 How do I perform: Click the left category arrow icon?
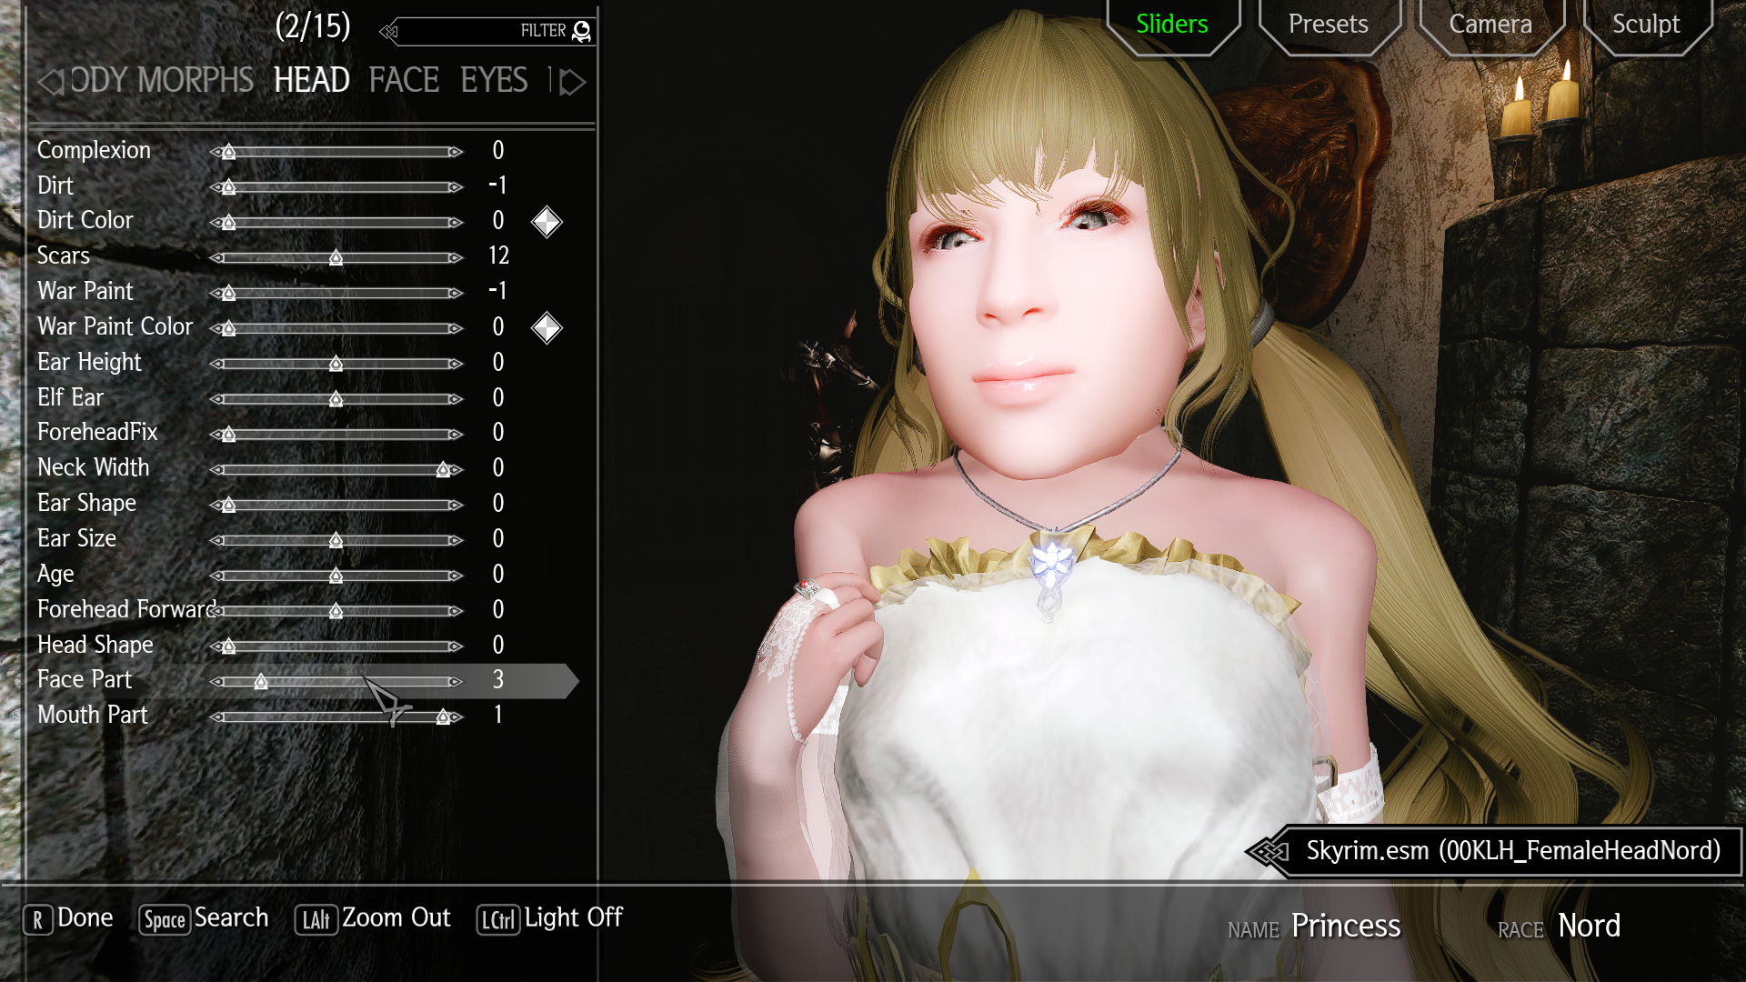point(50,82)
